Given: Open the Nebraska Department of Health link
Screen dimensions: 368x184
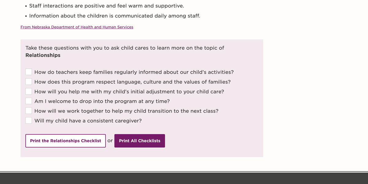Looking at the screenshot, I should 77,27.
